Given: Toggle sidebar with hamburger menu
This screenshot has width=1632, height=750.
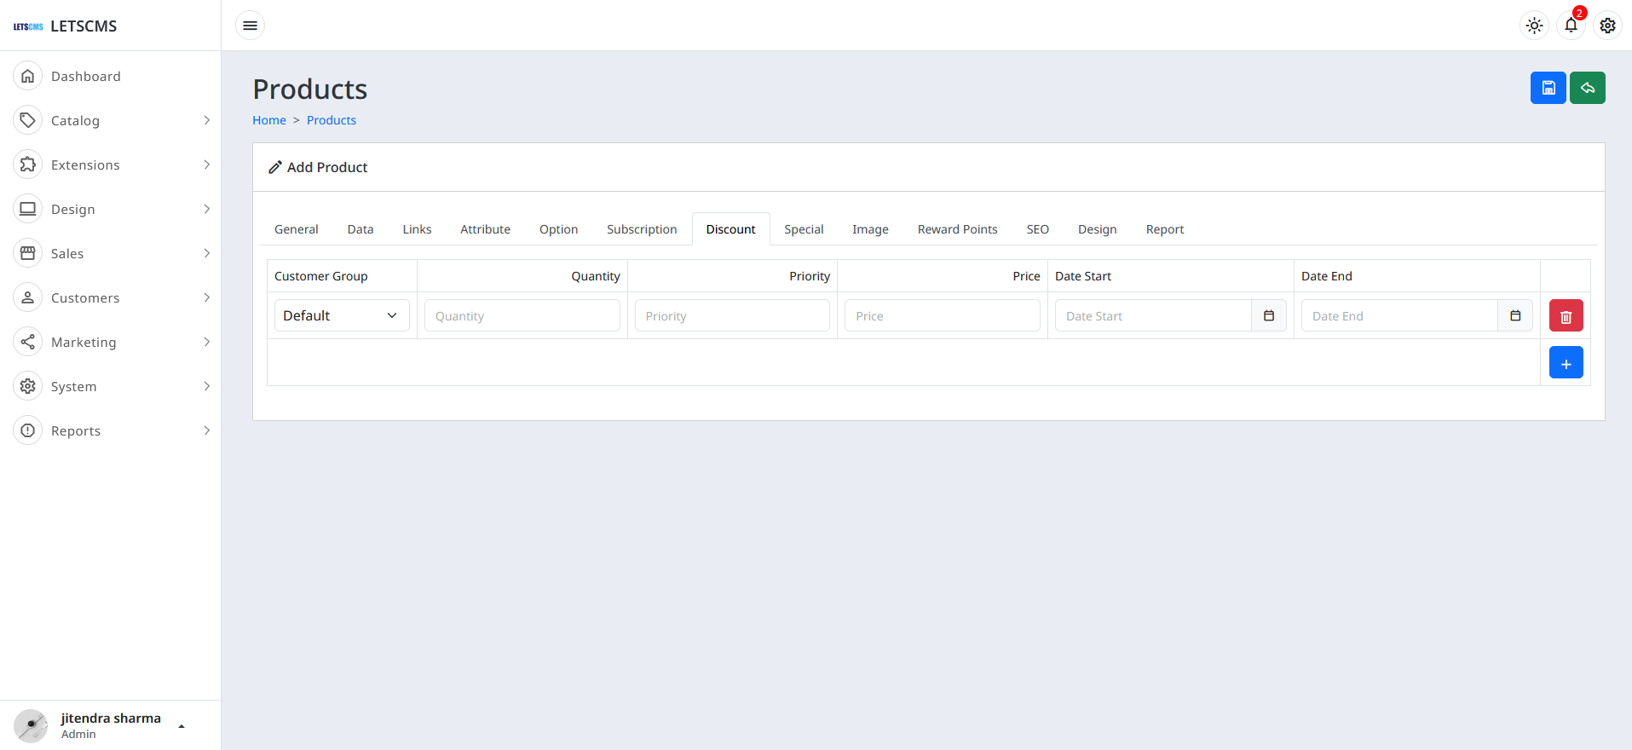Looking at the screenshot, I should pos(250,26).
